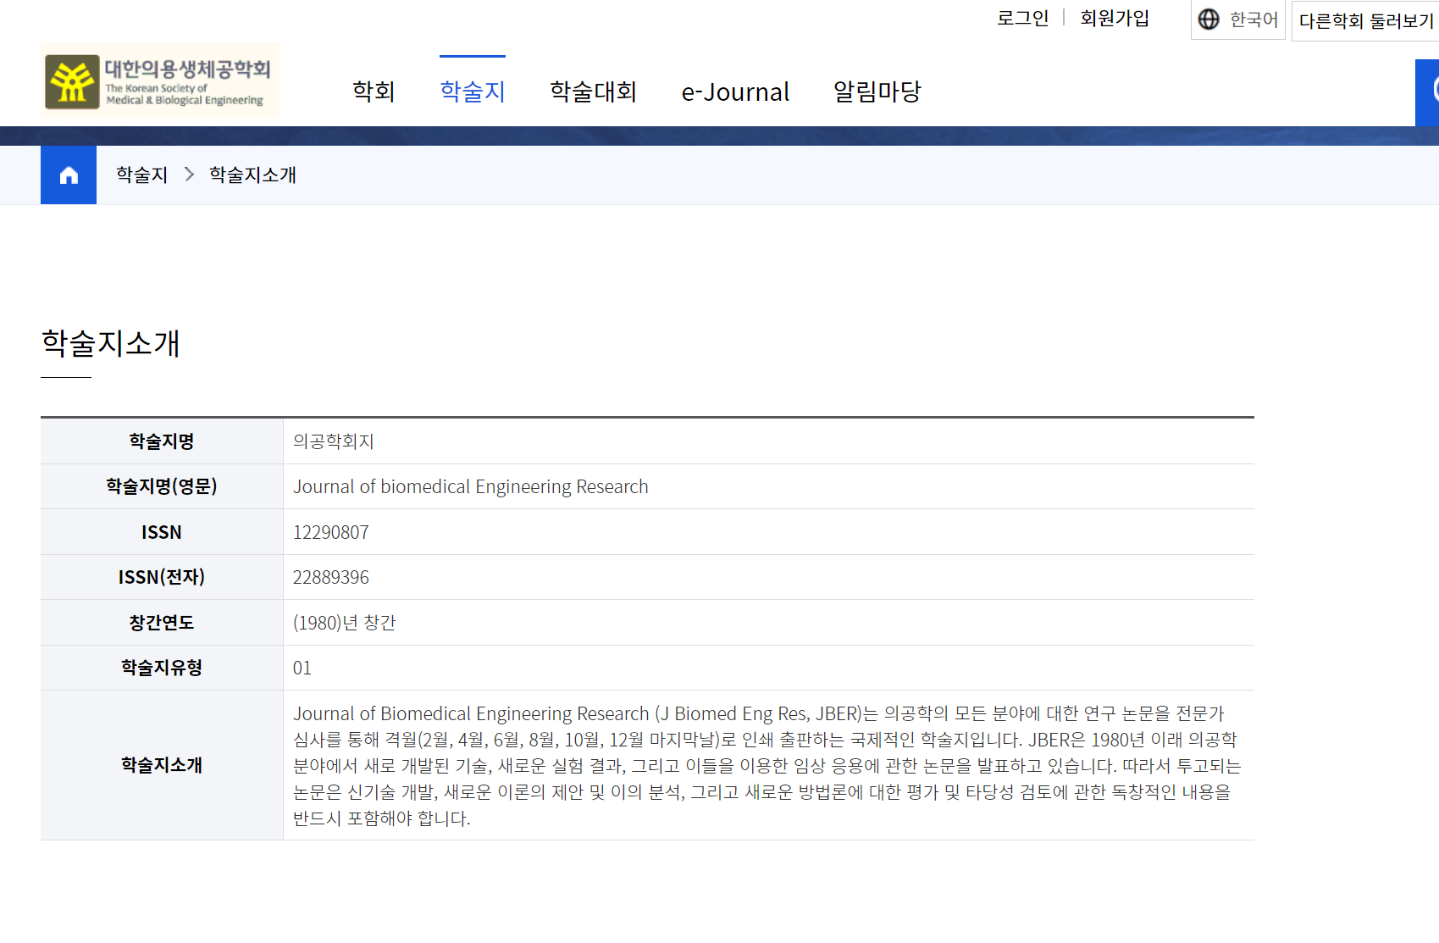This screenshot has height=943, width=1439.
Task: Click the 학술지명(영문) row label
Action: point(162,486)
